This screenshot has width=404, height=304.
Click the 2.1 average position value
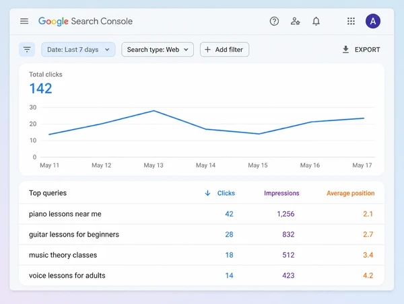pyautogui.click(x=368, y=214)
